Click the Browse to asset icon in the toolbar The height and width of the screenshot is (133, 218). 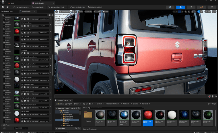coord(8,7)
